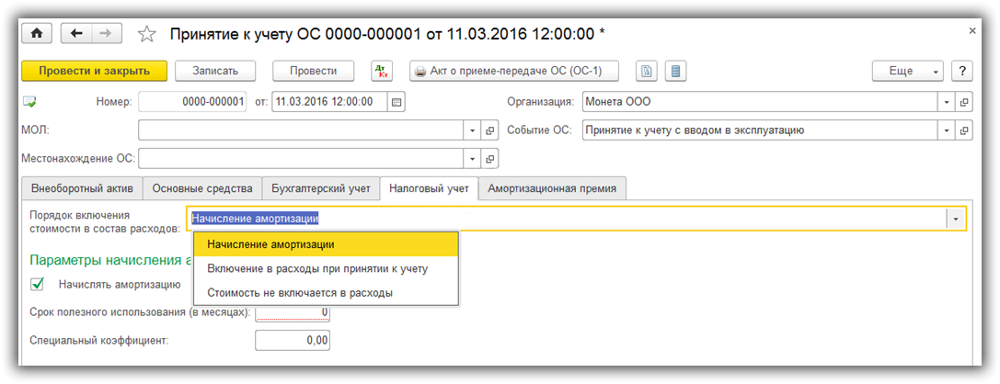Open the Еще dropdown menu

908,71
